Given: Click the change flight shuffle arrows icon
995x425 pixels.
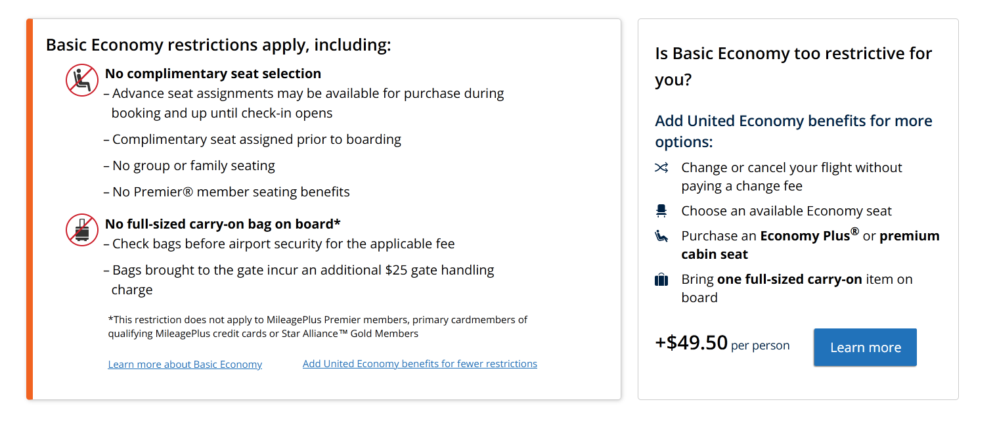Looking at the screenshot, I should 661,168.
